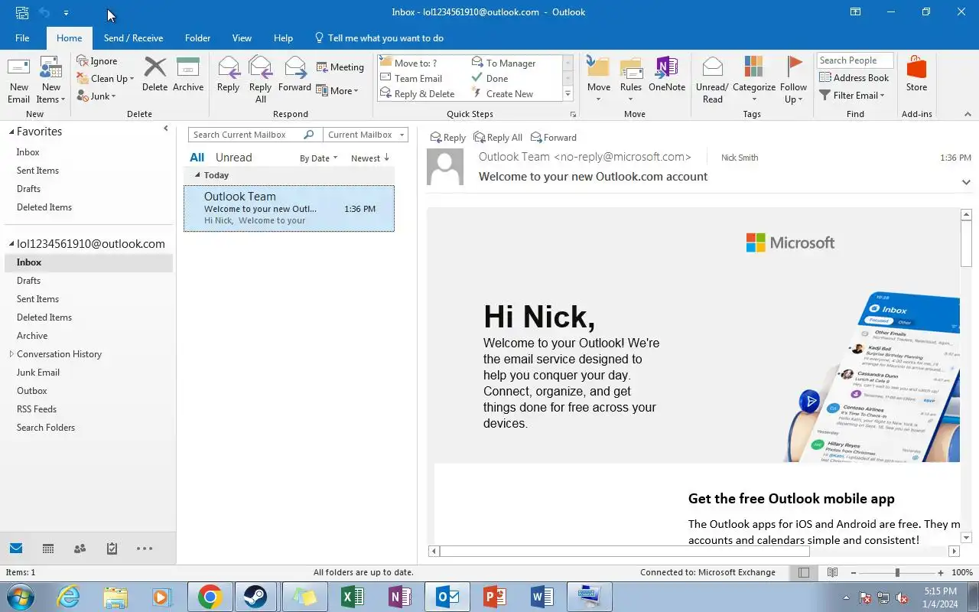
Task: Expand the Quick Steps gallery
Action: pos(568,94)
